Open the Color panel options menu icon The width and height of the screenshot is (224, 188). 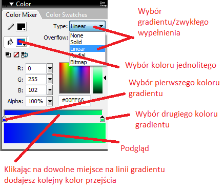pos(104,4)
